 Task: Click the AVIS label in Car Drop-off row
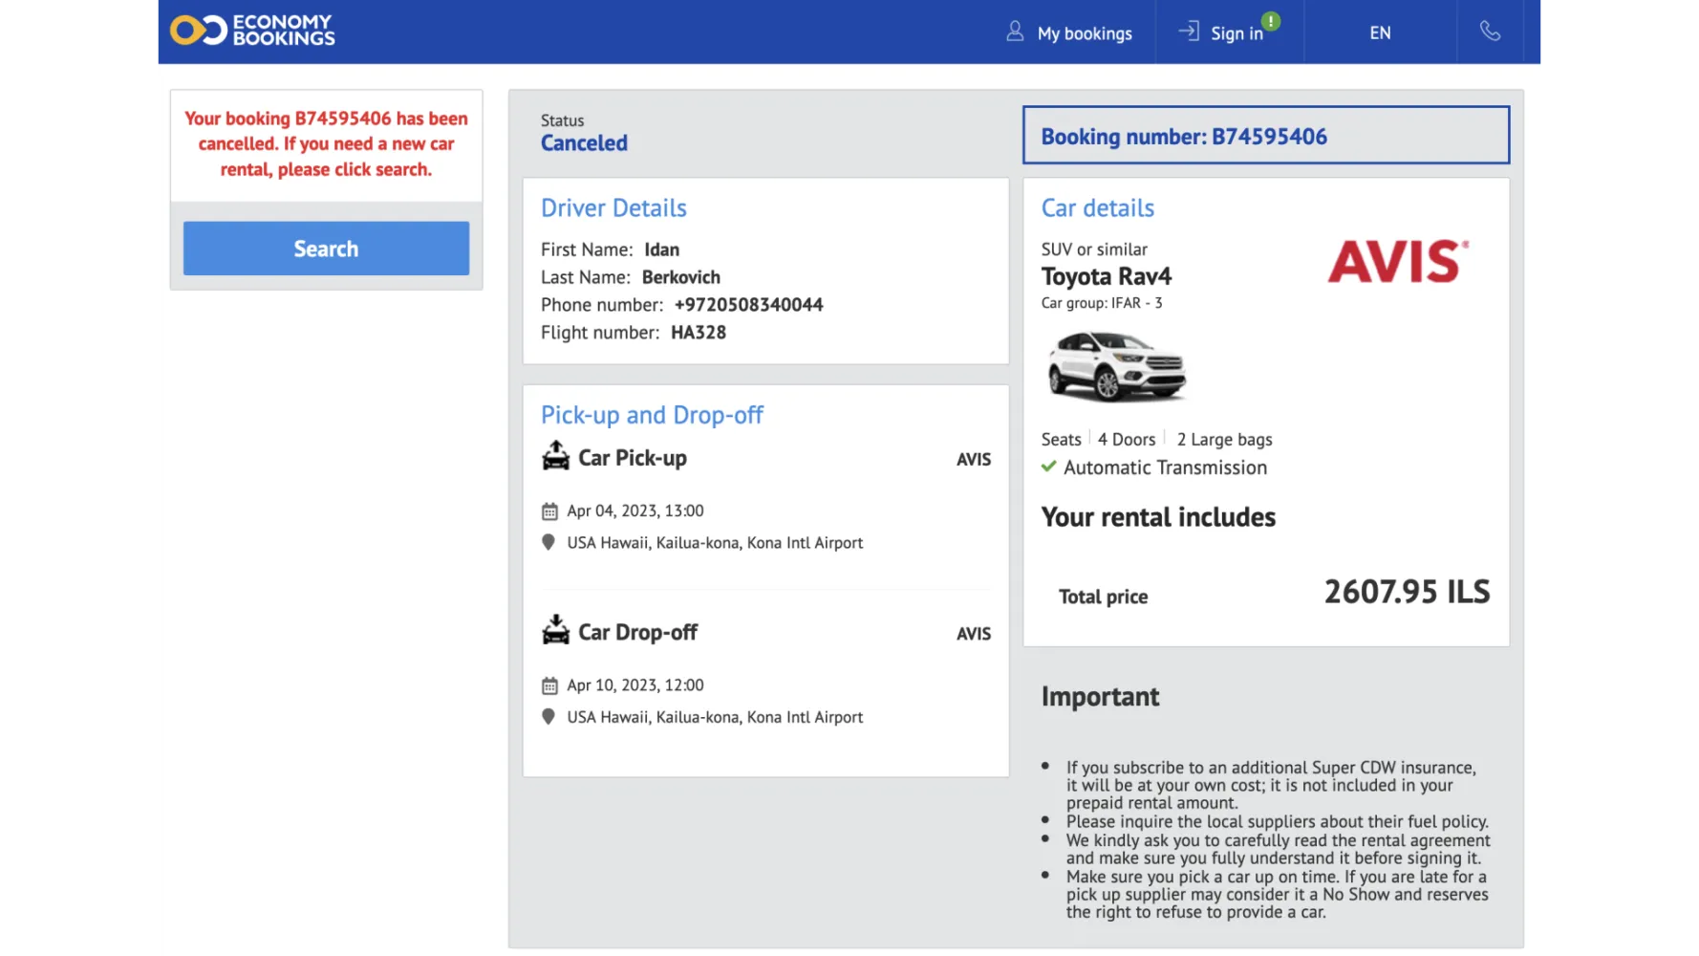click(x=974, y=634)
